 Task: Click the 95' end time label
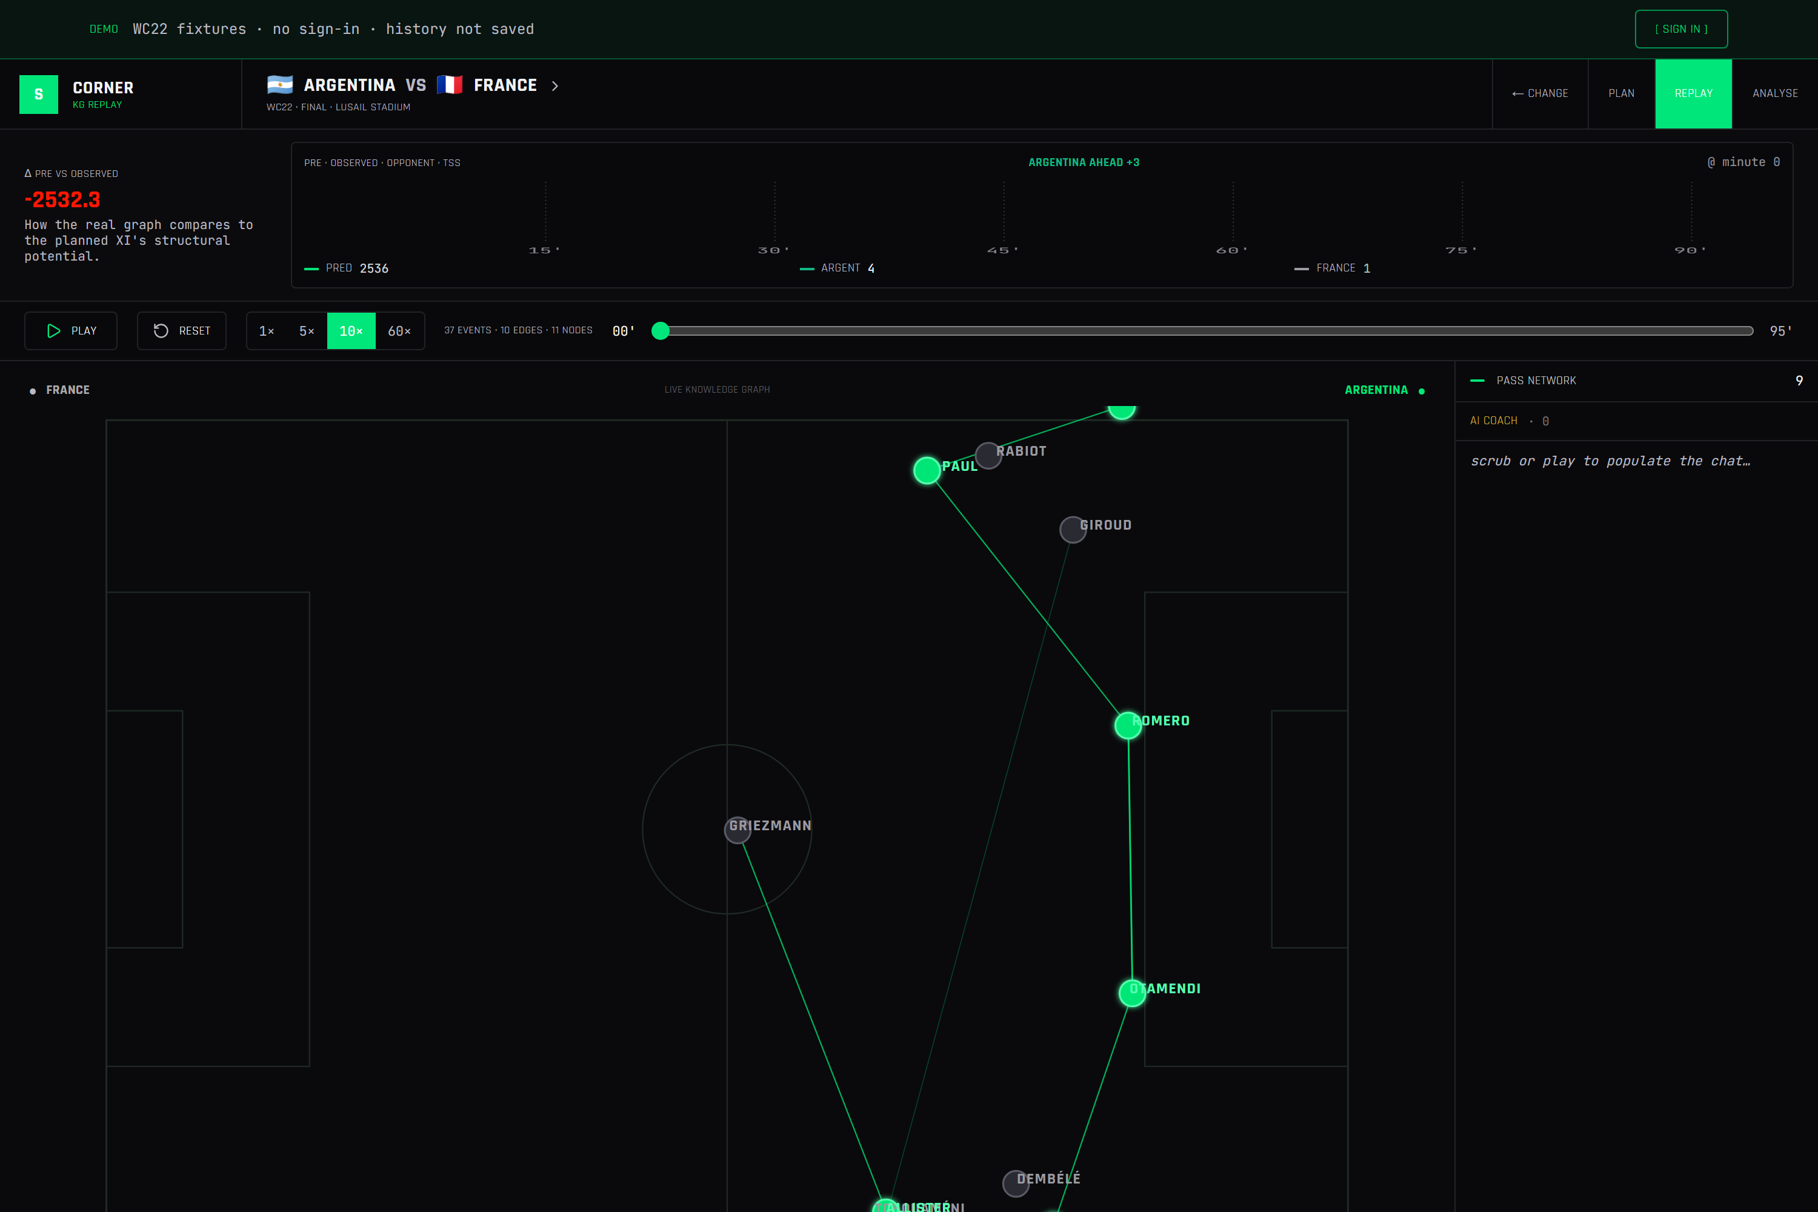click(x=1780, y=331)
